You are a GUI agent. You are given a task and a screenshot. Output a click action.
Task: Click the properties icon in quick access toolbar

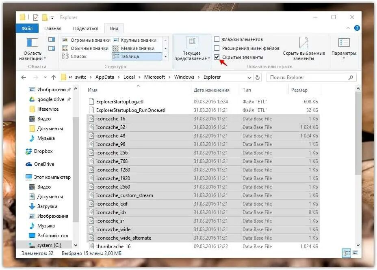[36, 17]
